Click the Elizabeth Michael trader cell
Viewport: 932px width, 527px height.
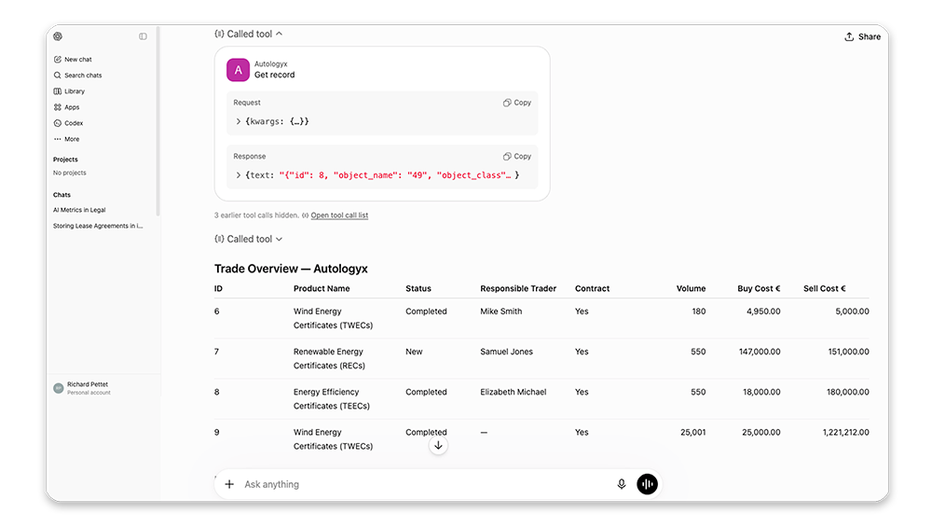[513, 392]
